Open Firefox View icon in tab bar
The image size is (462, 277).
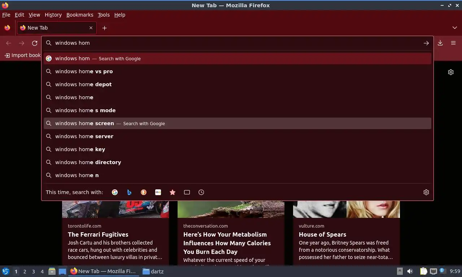(x=7, y=28)
